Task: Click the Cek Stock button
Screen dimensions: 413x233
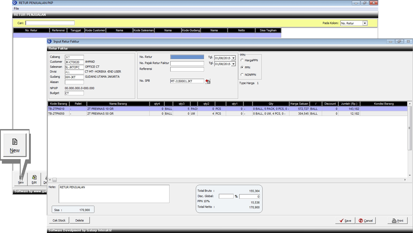Action: click(59, 220)
